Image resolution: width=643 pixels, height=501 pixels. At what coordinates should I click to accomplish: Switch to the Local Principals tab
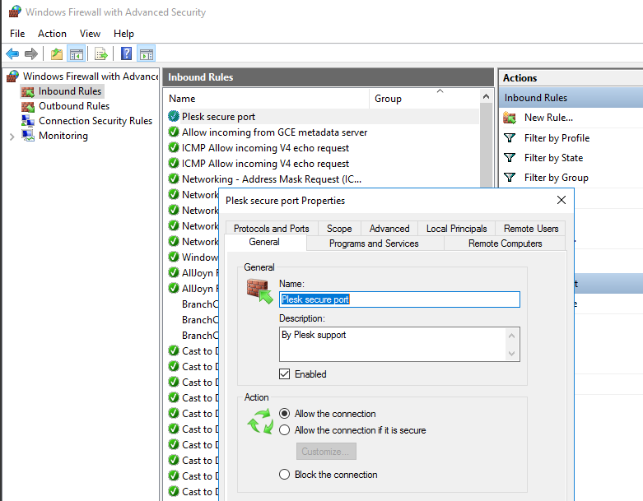click(456, 228)
